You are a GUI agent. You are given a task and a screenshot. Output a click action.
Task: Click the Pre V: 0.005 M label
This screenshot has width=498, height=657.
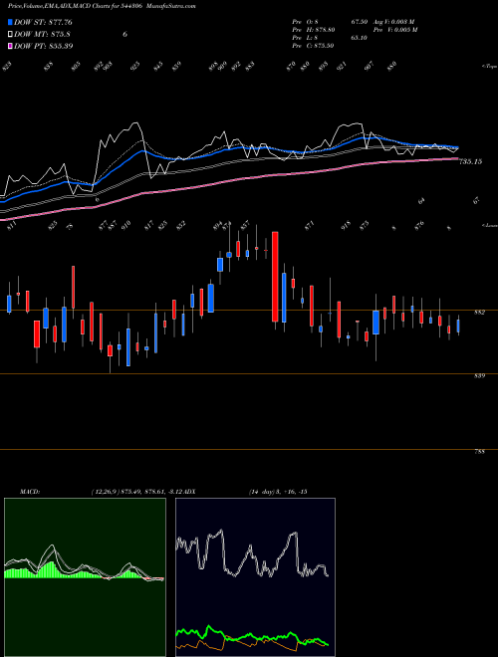click(x=396, y=30)
